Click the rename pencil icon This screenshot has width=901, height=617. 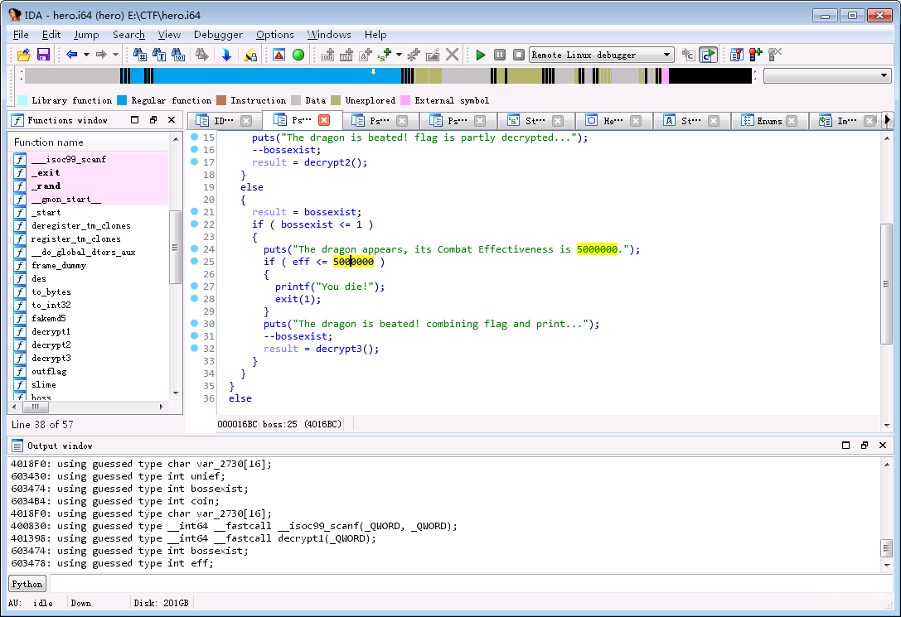click(x=433, y=55)
